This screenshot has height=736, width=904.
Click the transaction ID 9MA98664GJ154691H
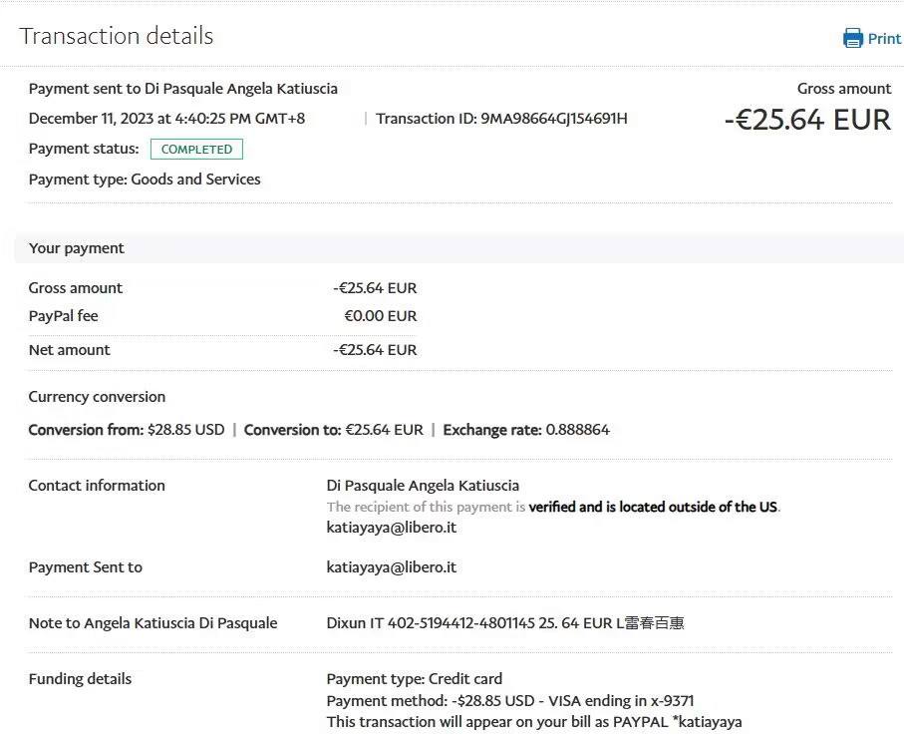point(554,119)
